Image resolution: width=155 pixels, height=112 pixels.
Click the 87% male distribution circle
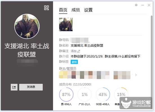[66, 94]
